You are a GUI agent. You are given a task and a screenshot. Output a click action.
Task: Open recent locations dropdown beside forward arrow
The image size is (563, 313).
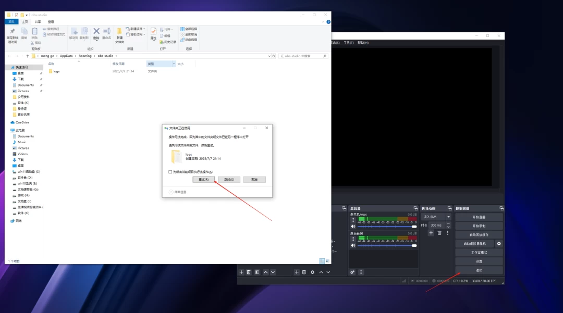pyautogui.click(x=22, y=56)
